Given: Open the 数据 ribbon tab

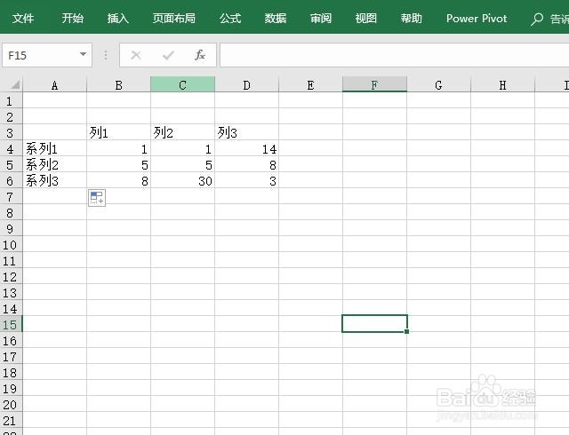Looking at the screenshot, I should 276,18.
